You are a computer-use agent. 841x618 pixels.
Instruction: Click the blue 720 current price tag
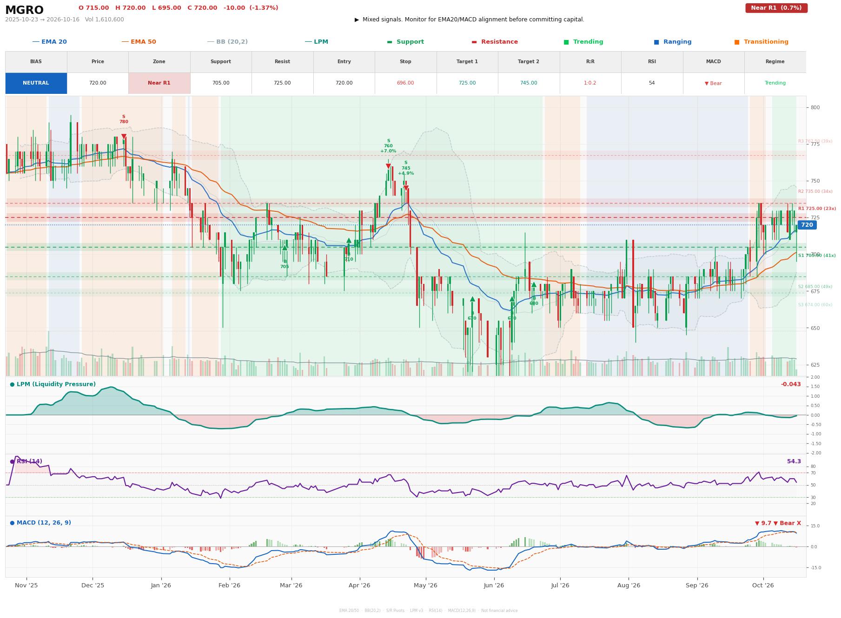(807, 225)
